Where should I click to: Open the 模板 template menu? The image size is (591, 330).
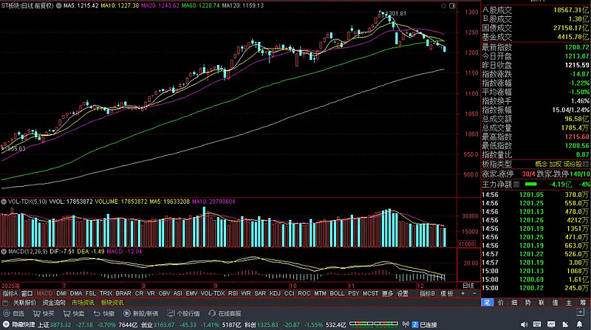[447, 293]
